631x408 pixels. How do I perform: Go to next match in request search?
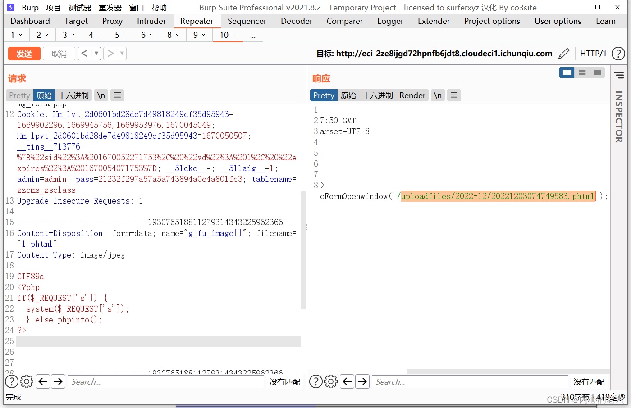point(58,382)
